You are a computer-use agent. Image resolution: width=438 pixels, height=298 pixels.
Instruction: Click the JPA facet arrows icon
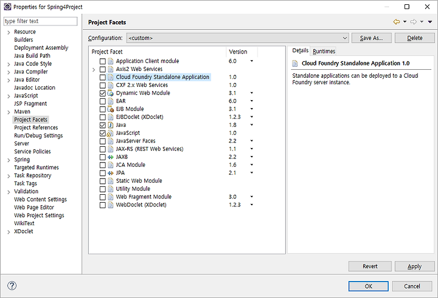(x=111, y=173)
